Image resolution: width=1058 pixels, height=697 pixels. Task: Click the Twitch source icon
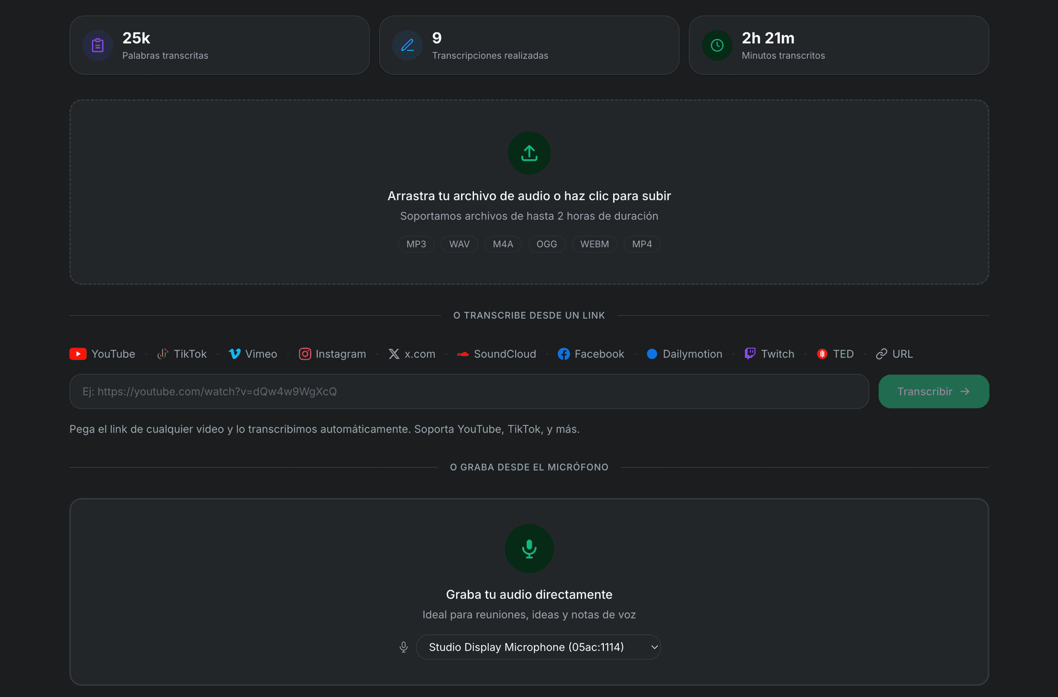pos(769,354)
